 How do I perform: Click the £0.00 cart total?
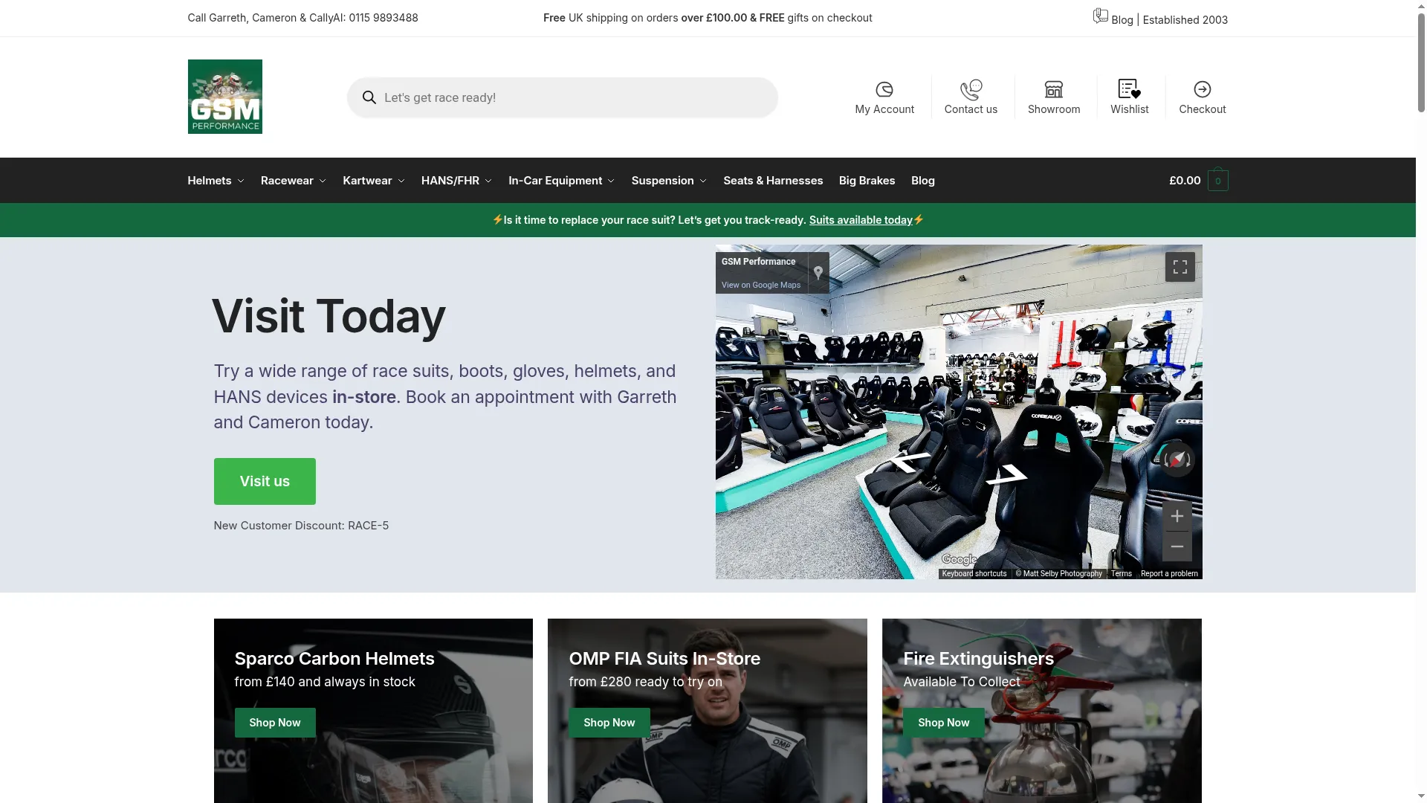[x=1185, y=181]
